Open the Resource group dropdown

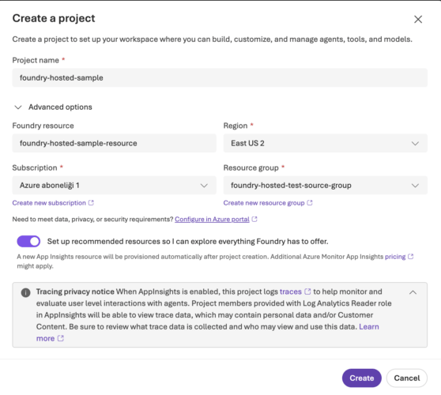(325, 186)
